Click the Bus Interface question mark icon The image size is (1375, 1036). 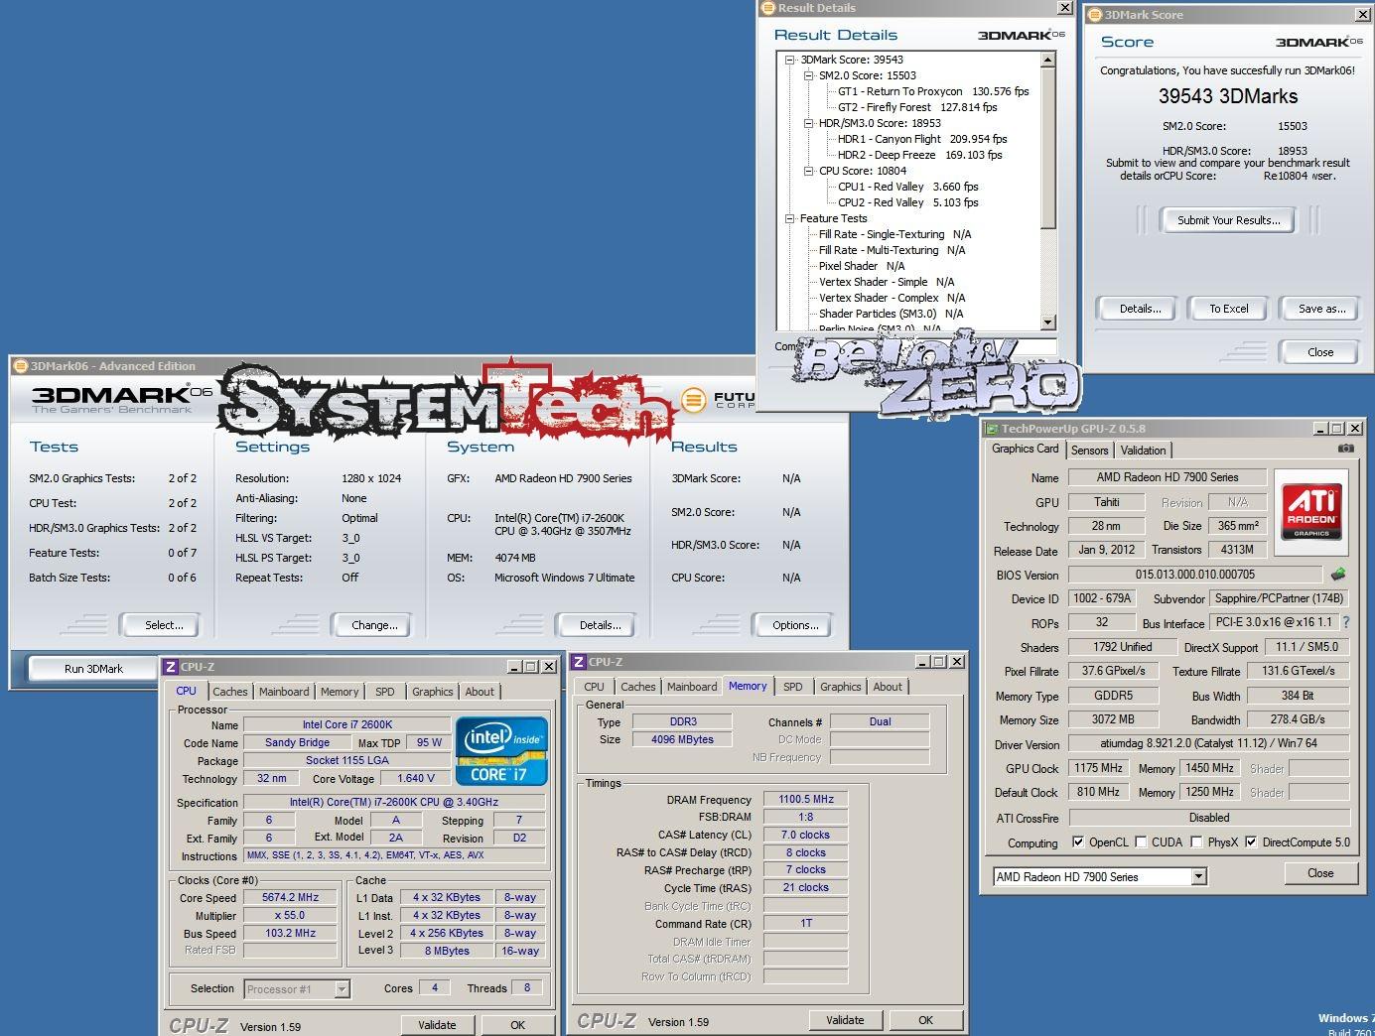coord(1346,623)
